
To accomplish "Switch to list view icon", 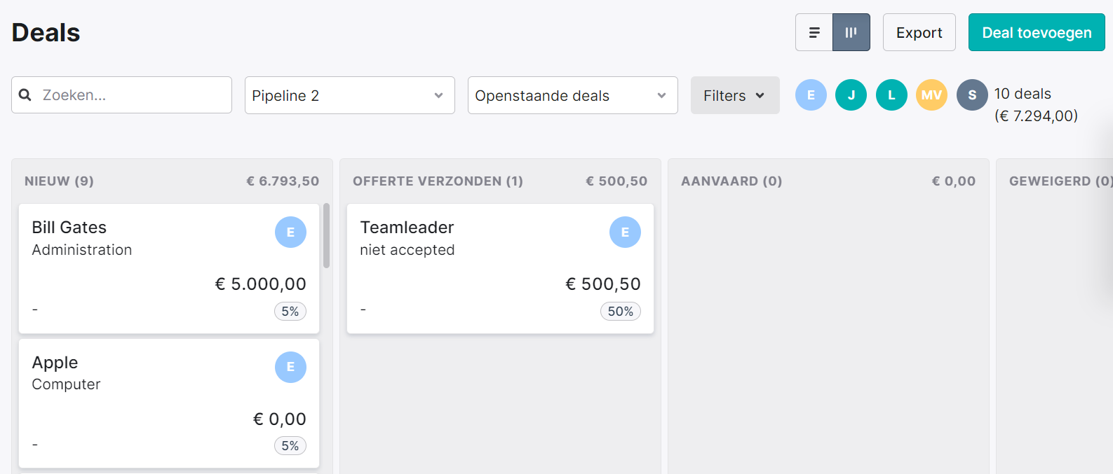I will coord(814,32).
